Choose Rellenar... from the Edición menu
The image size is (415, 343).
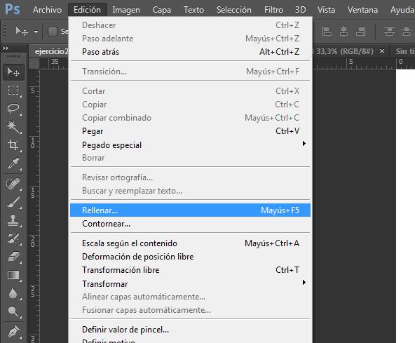coord(190,210)
